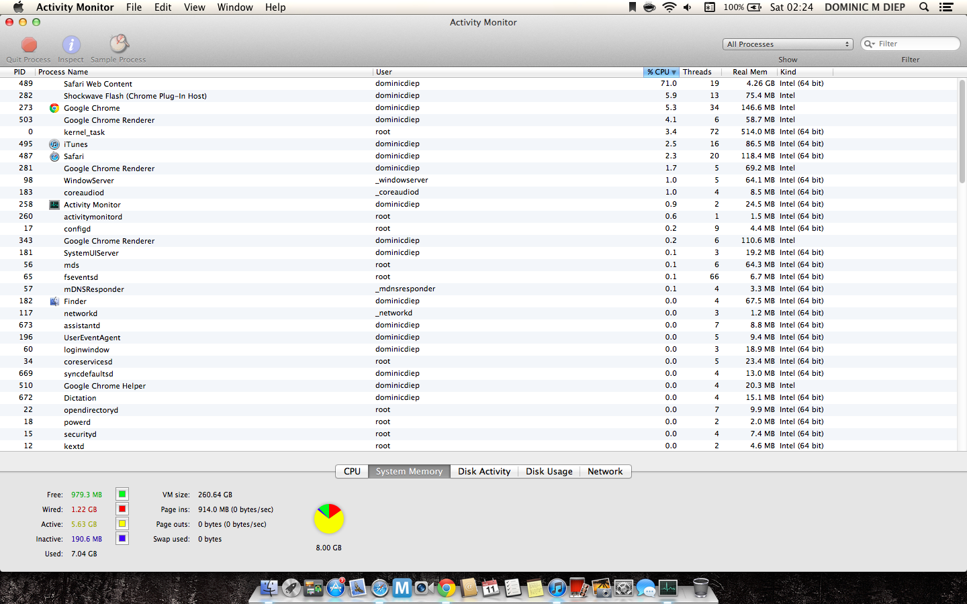Open the View menu

click(194, 7)
